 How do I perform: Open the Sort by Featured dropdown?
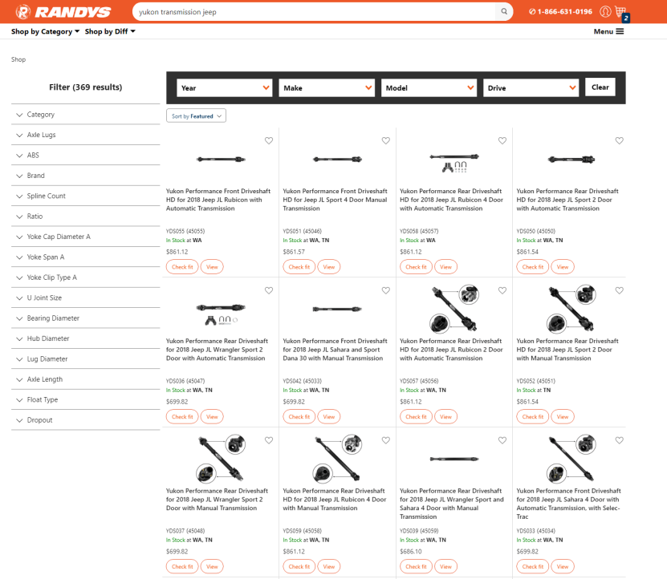point(196,116)
